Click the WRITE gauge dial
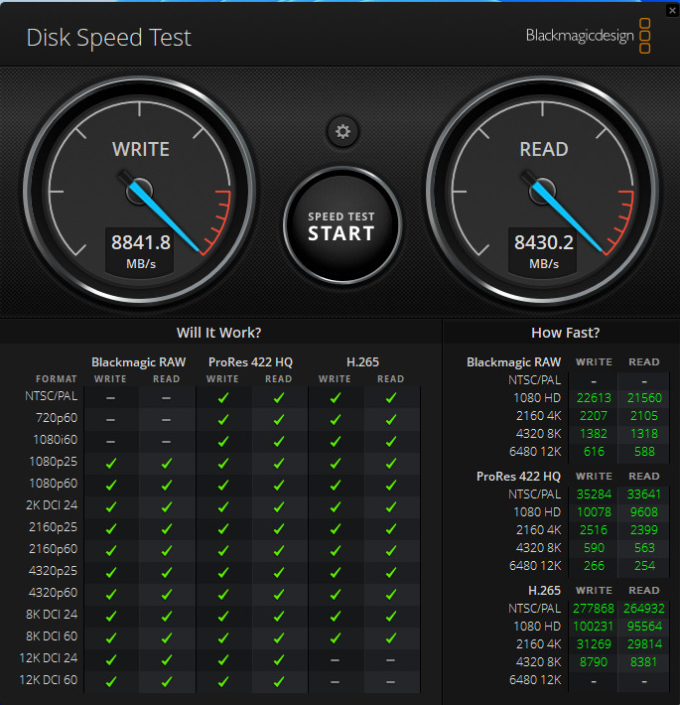The height and width of the screenshot is (705, 680). (140, 191)
